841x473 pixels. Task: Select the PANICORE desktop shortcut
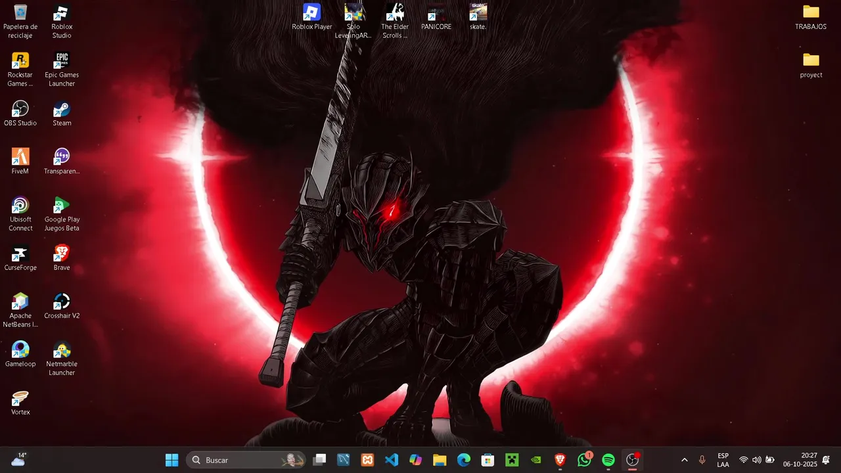coord(436,17)
